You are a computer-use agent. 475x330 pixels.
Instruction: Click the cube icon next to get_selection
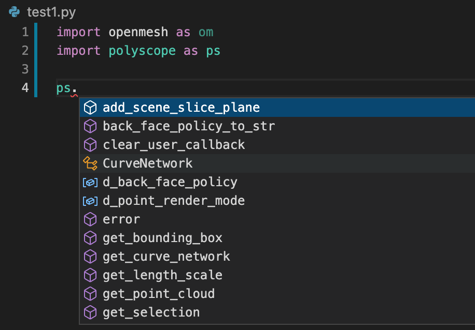coord(90,312)
